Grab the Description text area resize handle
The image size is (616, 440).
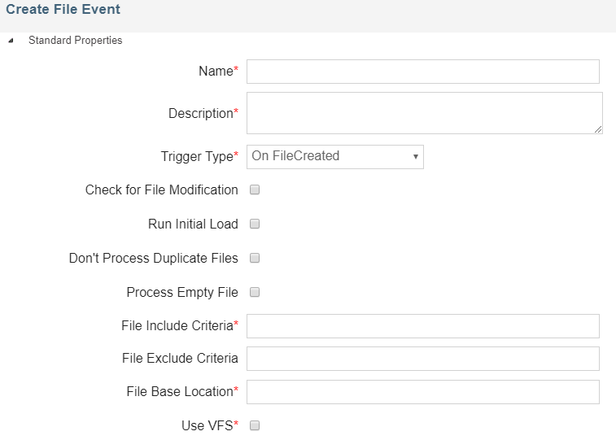(598, 129)
